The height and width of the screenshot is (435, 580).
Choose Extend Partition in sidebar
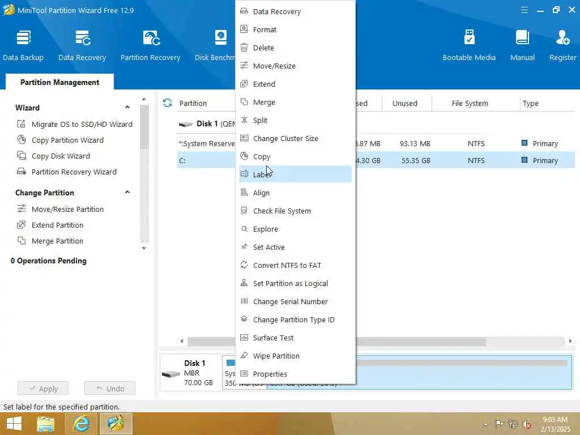pyautogui.click(x=50, y=225)
